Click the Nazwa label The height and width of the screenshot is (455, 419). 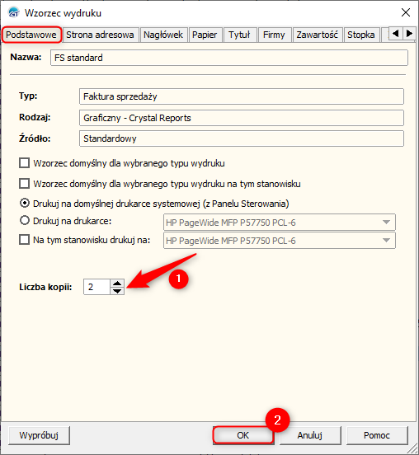point(26,57)
